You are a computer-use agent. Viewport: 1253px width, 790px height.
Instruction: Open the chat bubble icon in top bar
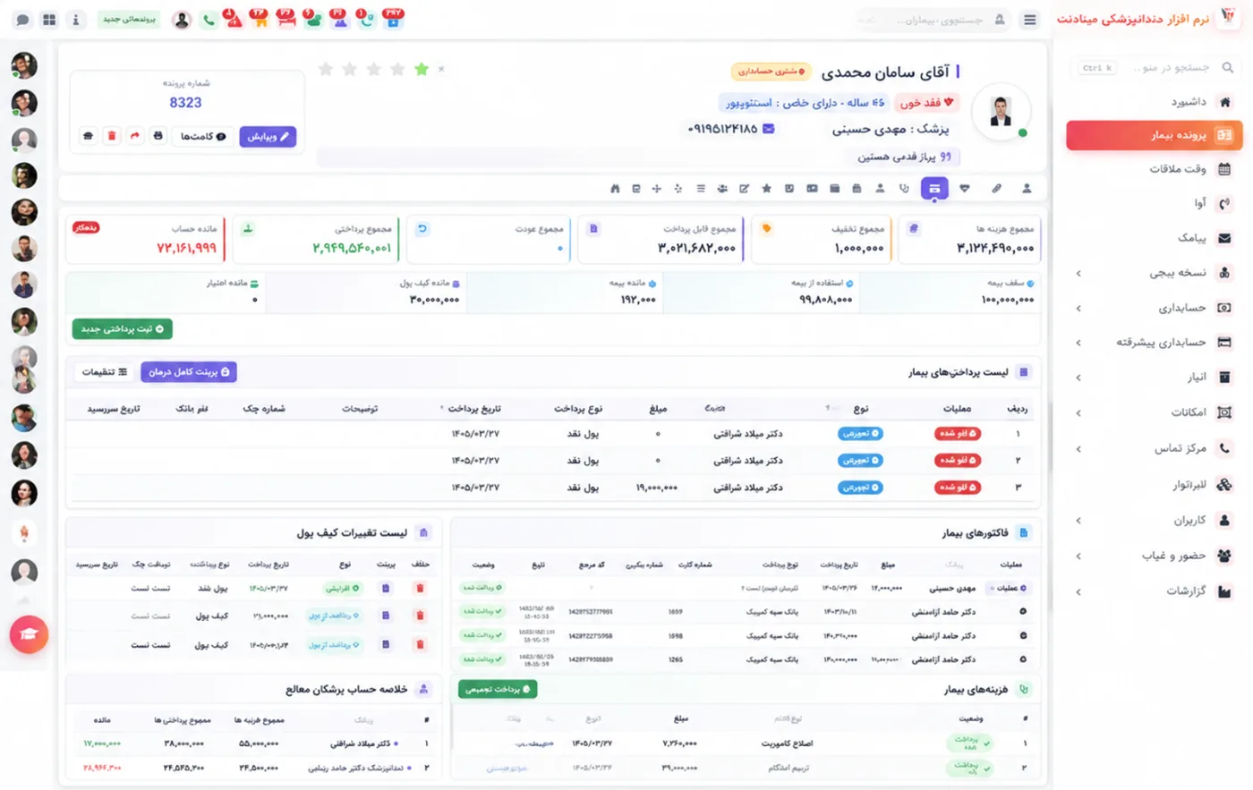click(23, 20)
